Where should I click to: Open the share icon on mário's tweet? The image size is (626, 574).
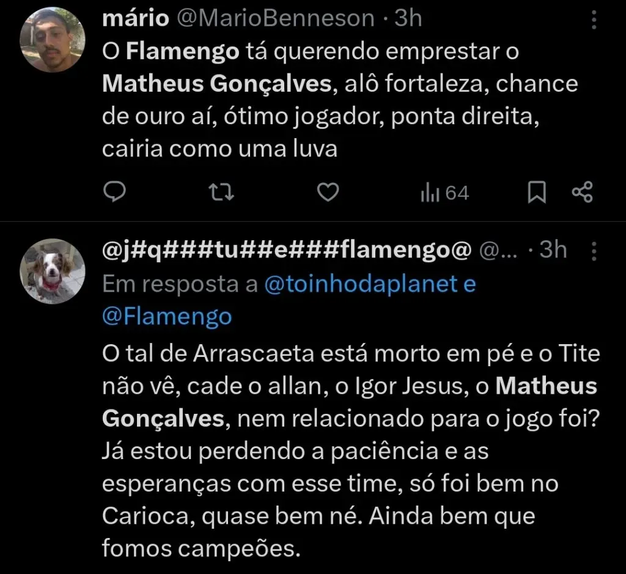pyautogui.click(x=583, y=192)
